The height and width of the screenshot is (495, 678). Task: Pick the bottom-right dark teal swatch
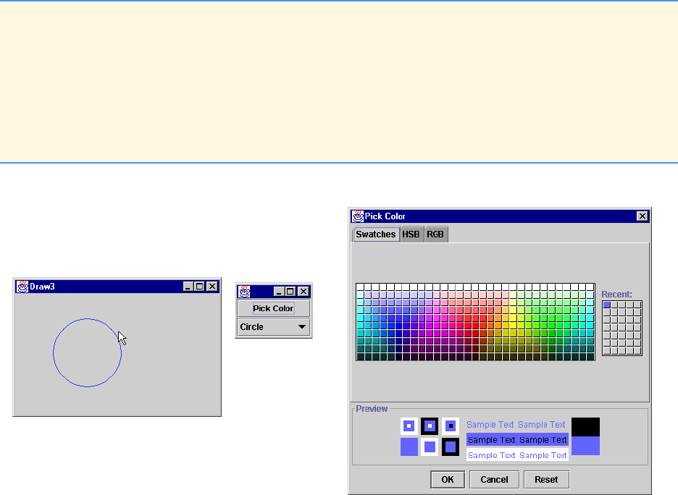point(590,357)
